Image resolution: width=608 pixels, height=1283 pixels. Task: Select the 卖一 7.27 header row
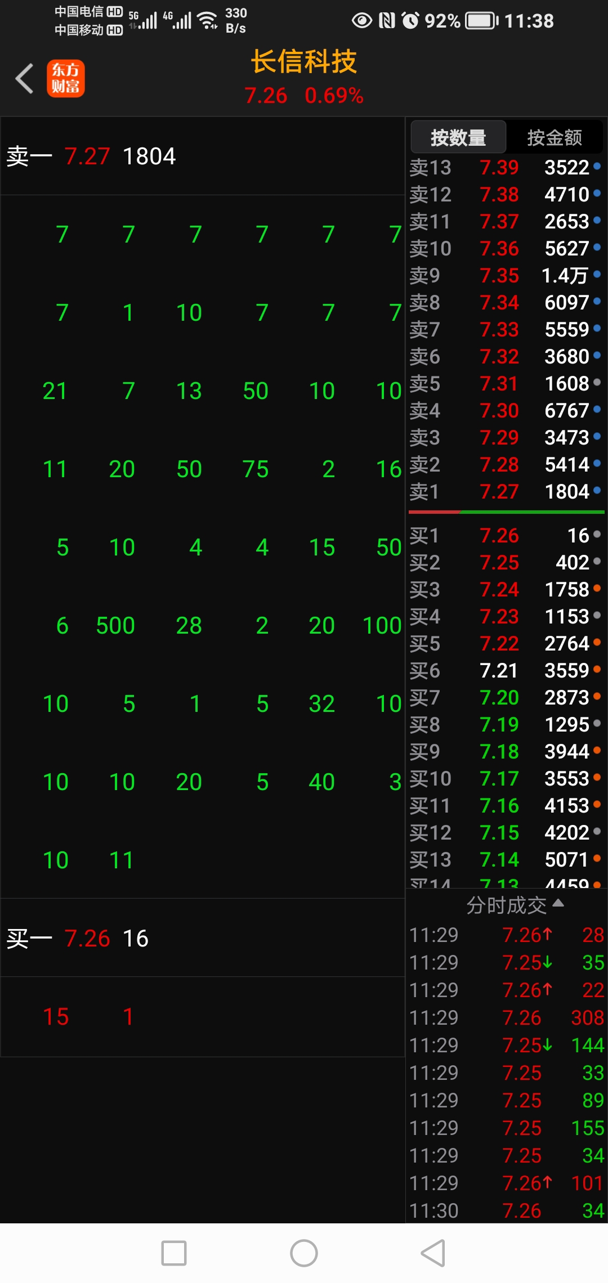(x=203, y=156)
